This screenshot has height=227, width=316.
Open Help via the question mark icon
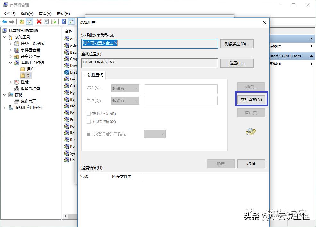(64, 21)
